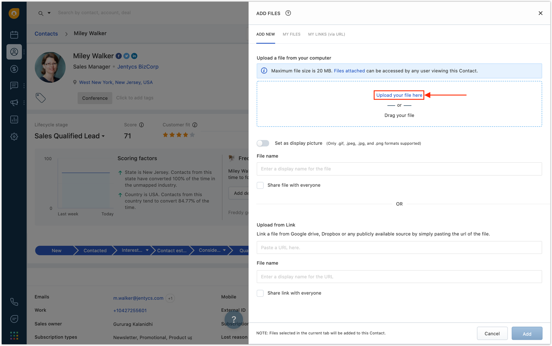Viewport: 552px width, 346px height.
Task: Click the file name input field
Action: pos(399,169)
